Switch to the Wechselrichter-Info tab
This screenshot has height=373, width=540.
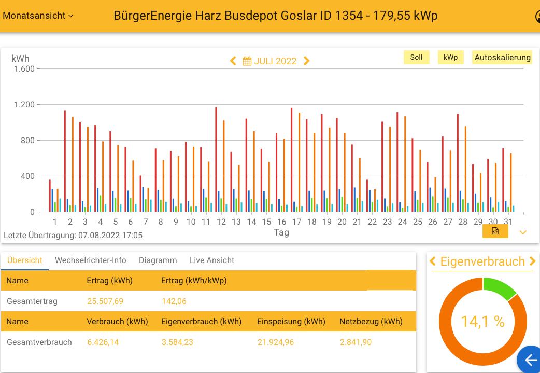click(90, 260)
